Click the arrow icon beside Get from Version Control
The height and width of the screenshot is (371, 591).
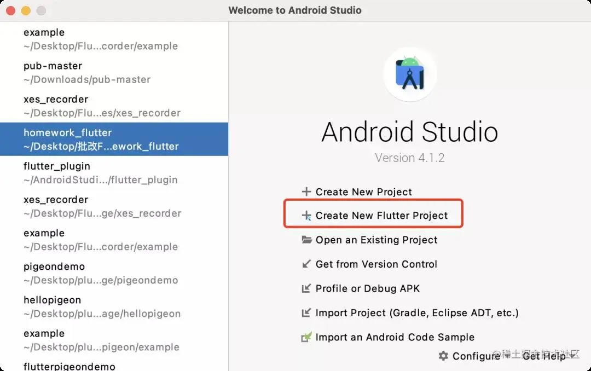tap(306, 264)
